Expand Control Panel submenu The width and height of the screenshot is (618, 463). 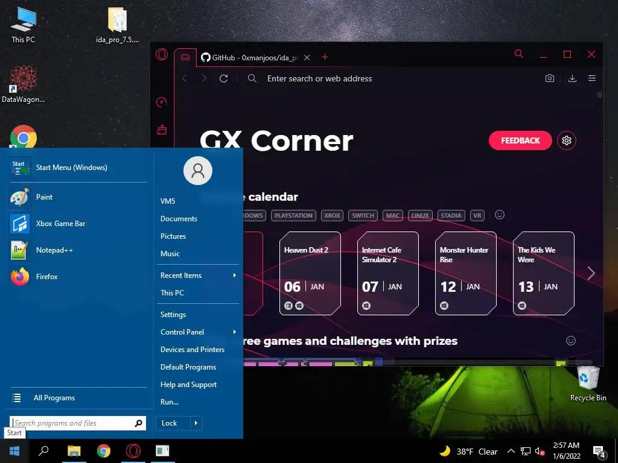(198, 332)
